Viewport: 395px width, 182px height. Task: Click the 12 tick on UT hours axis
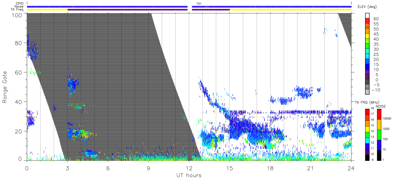pyautogui.click(x=189, y=168)
